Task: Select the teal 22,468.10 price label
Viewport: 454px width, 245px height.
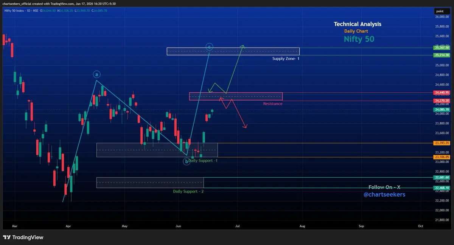Action: pyautogui.click(x=442, y=188)
